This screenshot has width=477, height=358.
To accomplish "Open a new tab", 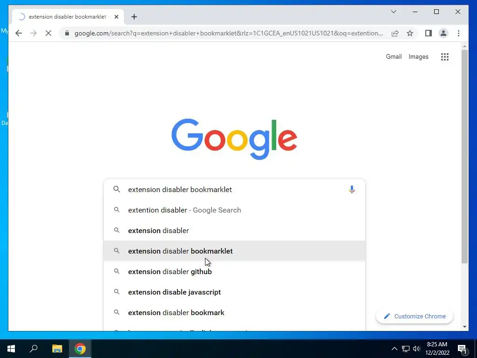I will point(134,17).
